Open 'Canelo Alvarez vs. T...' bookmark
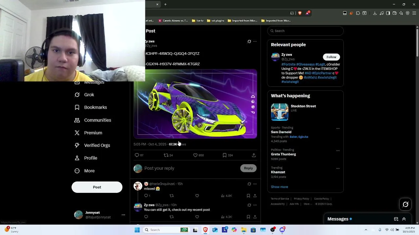419x235 pixels. pyautogui.click(x=173, y=21)
